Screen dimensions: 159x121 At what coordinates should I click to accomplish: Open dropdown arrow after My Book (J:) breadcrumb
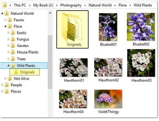coord(57,5)
